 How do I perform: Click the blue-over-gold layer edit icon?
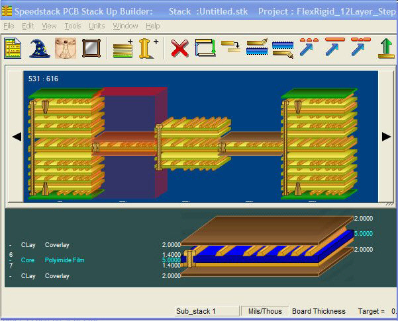283,50
